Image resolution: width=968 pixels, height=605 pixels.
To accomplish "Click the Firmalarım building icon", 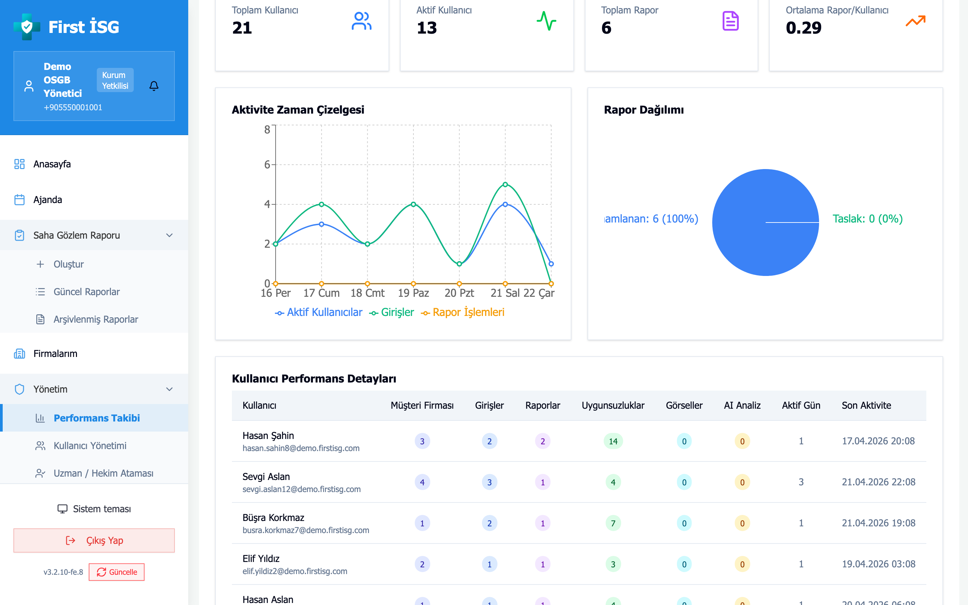I will 19,354.
